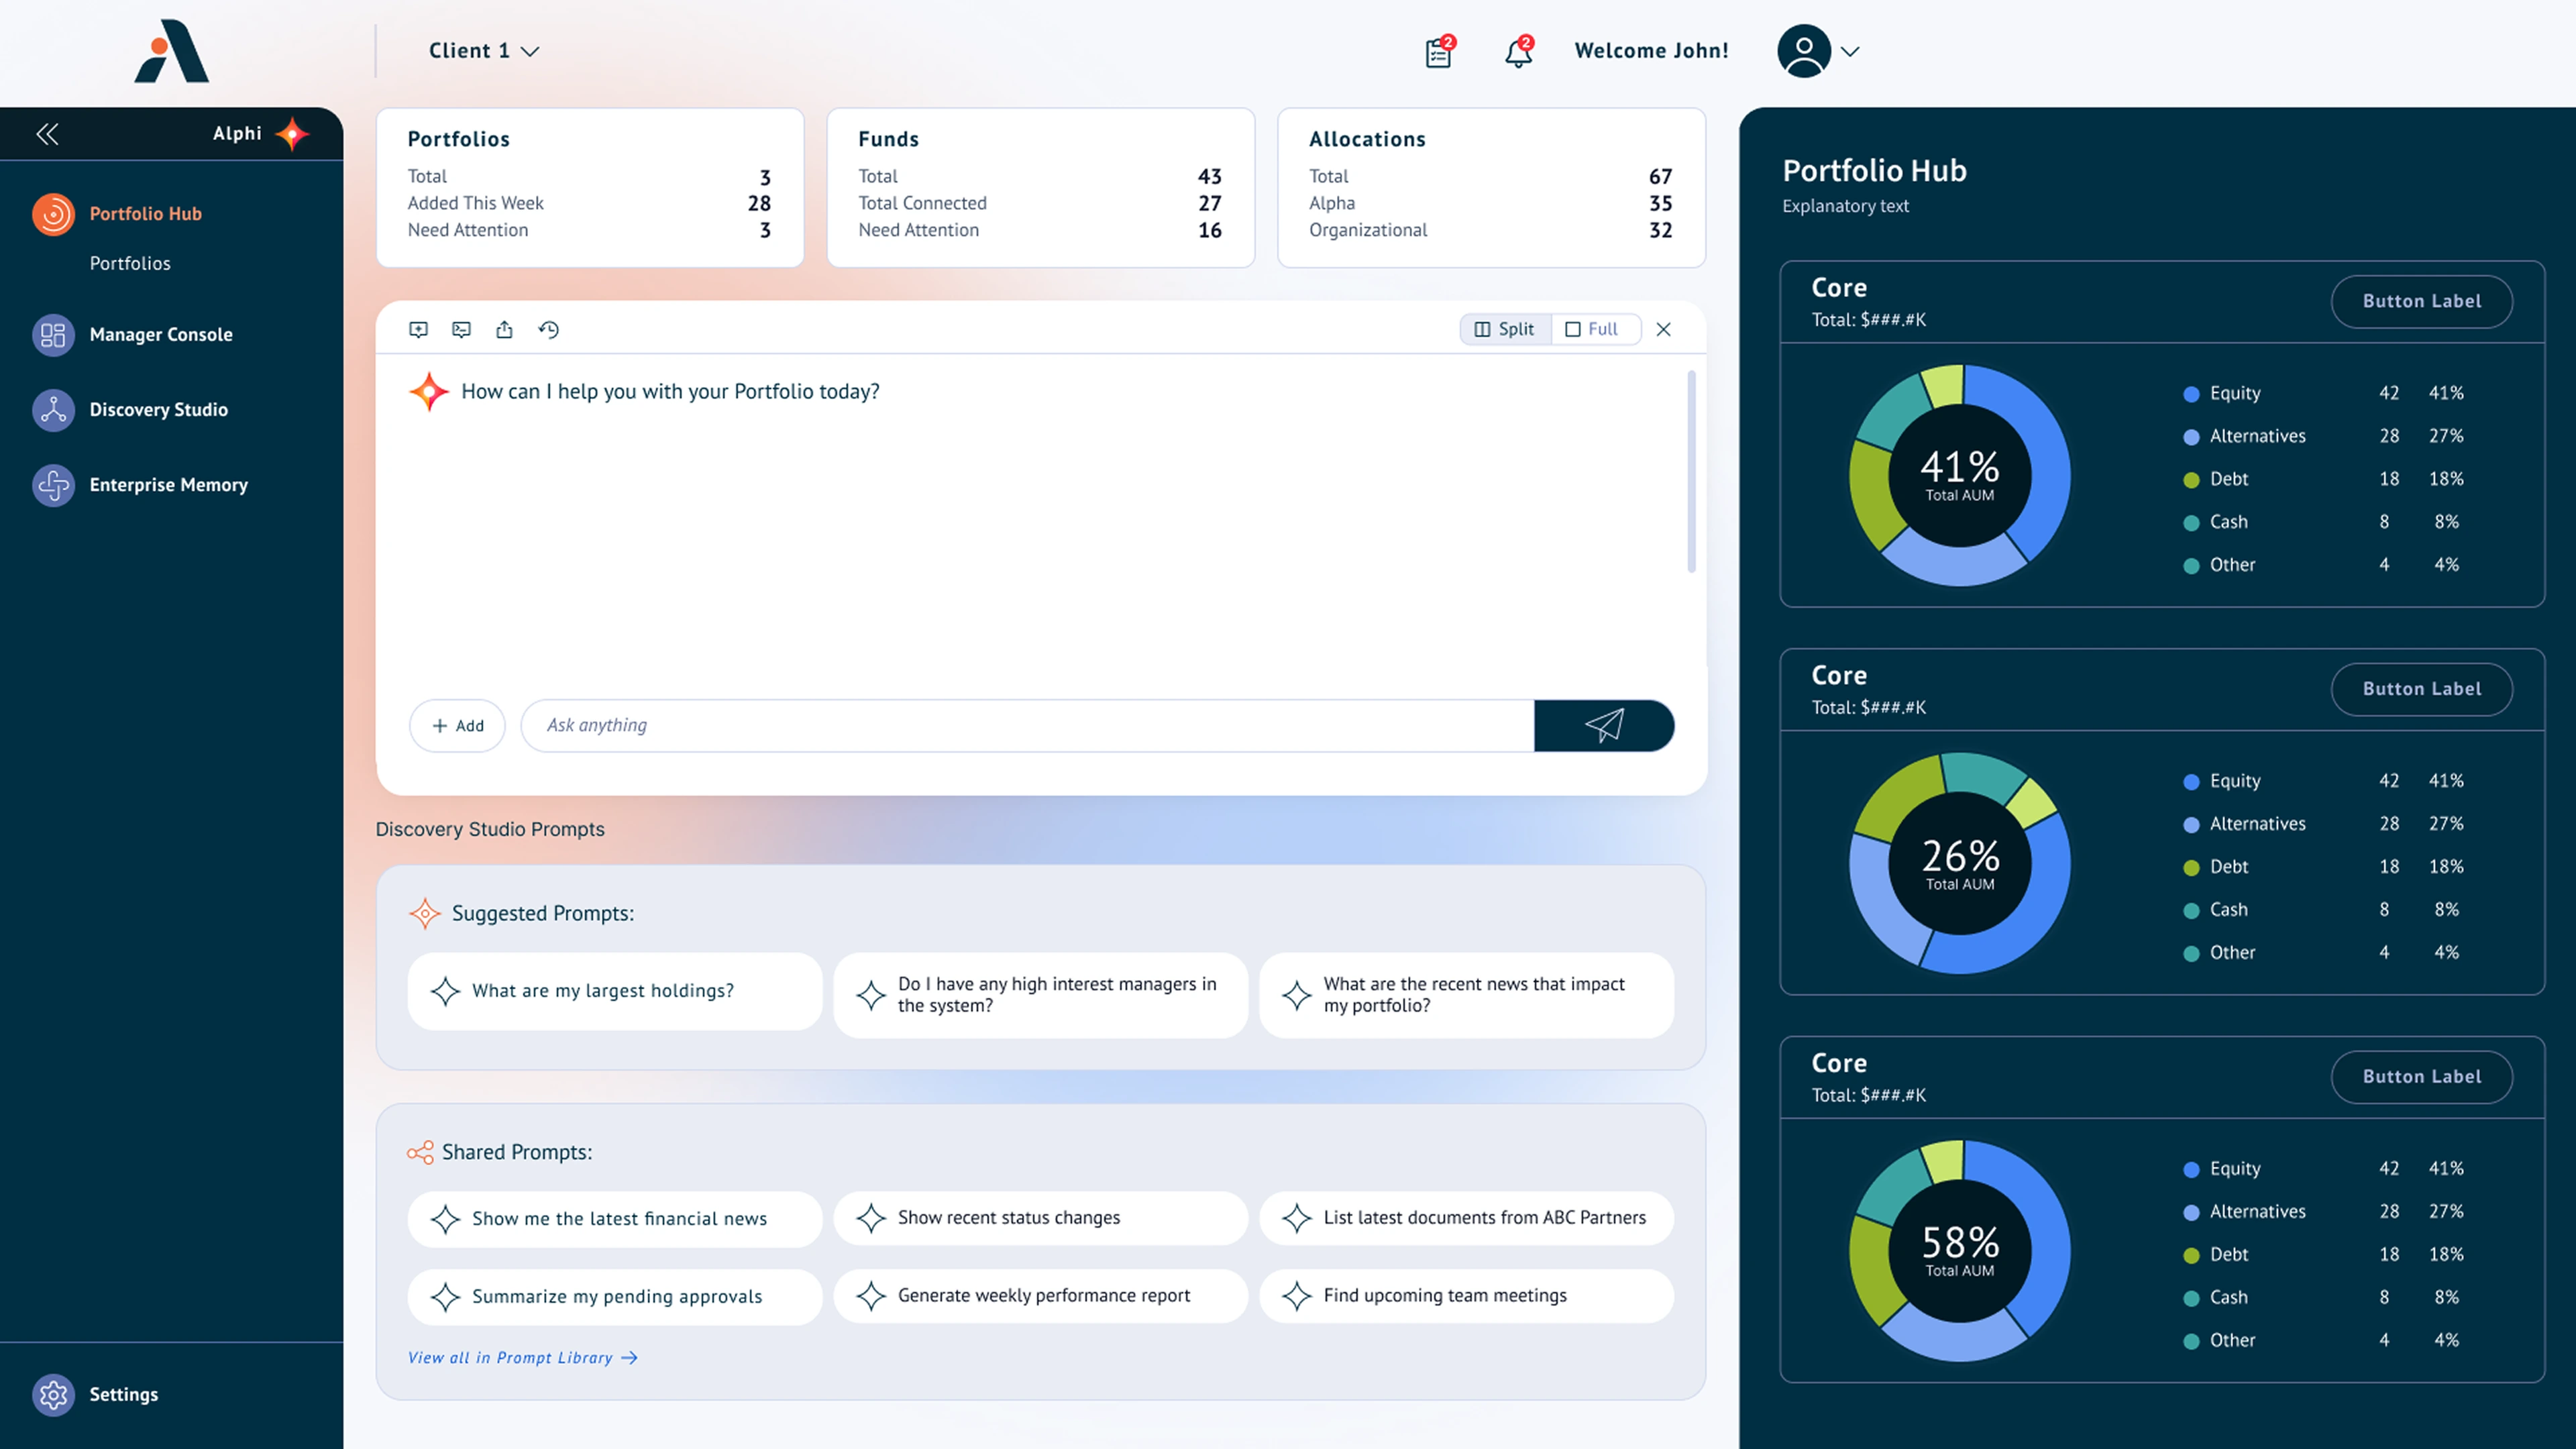Open the Client 1 dropdown

click(484, 51)
